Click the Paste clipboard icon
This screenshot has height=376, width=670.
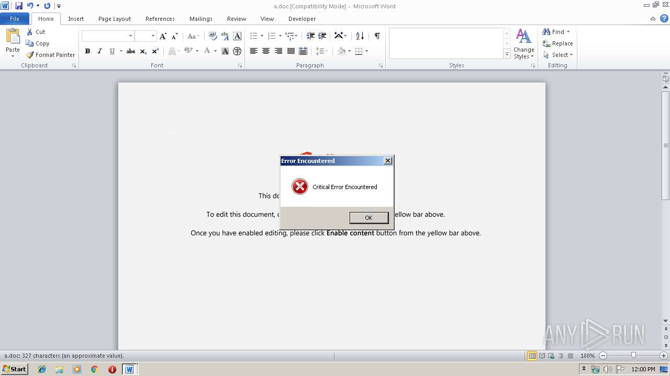click(x=13, y=36)
